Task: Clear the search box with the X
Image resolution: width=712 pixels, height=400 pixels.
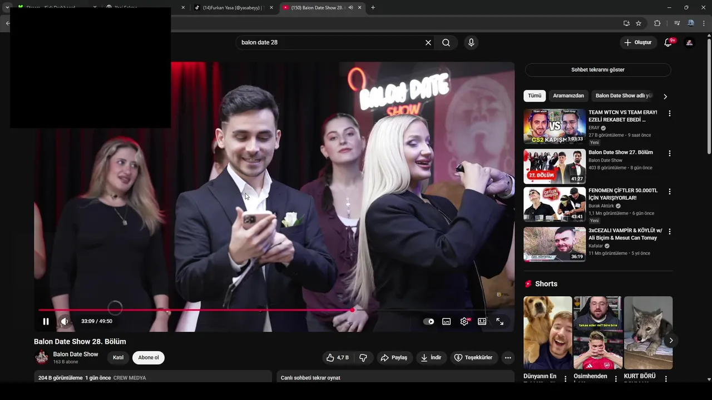Action: click(x=428, y=43)
